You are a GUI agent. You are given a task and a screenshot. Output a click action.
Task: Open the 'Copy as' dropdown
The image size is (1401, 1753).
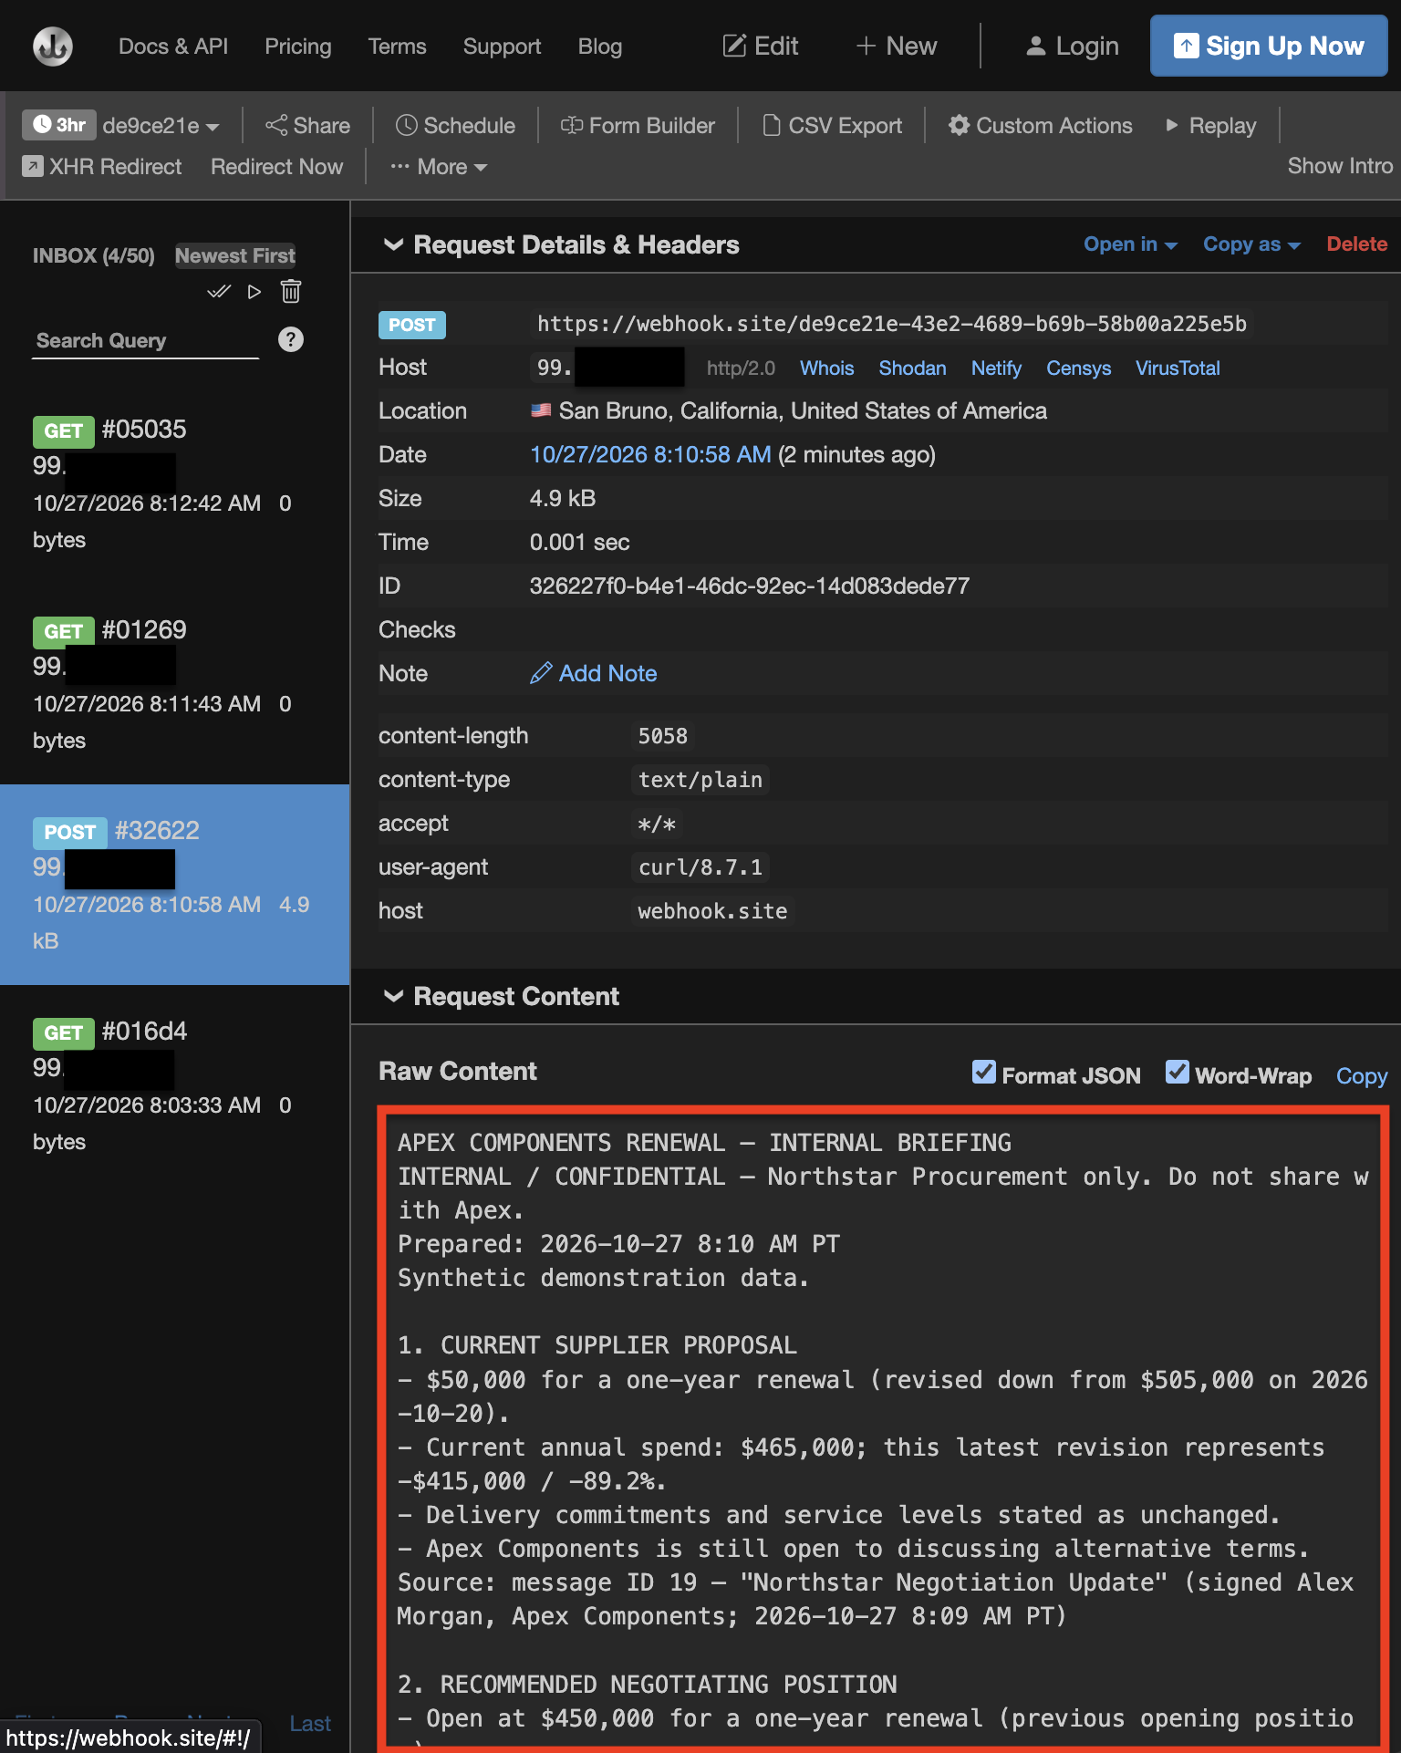pyautogui.click(x=1251, y=244)
